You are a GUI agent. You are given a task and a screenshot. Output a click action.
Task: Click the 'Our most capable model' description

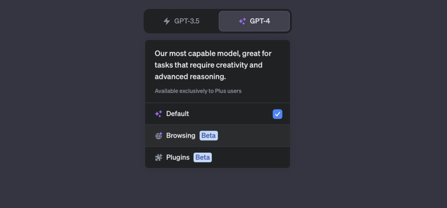click(213, 65)
